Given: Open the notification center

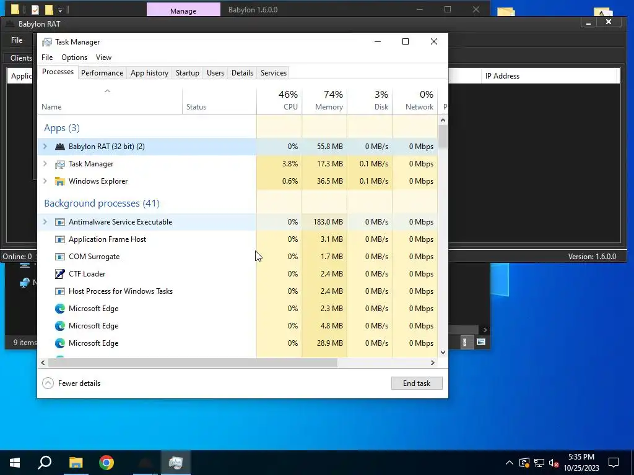Looking at the screenshot, I should point(614,463).
